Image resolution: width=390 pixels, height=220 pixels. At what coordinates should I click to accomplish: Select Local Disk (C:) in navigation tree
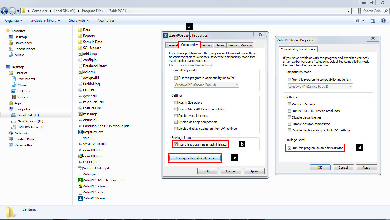pyautogui.click(x=28, y=115)
